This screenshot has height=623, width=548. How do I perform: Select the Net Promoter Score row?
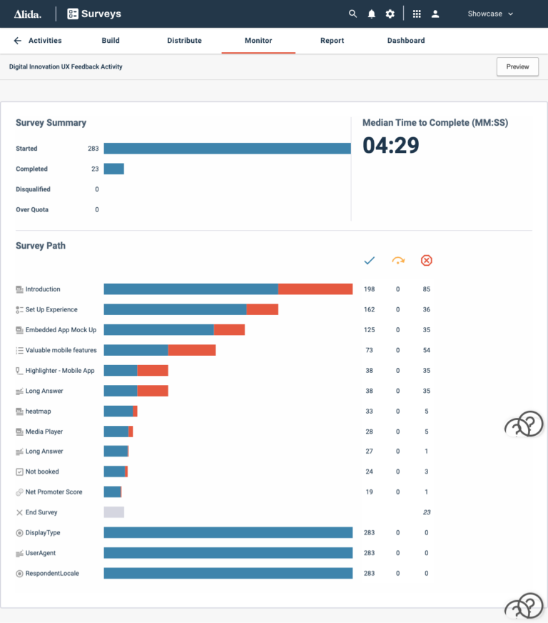point(54,492)
